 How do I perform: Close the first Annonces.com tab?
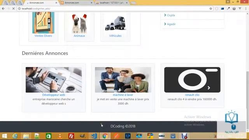[56, 3]
